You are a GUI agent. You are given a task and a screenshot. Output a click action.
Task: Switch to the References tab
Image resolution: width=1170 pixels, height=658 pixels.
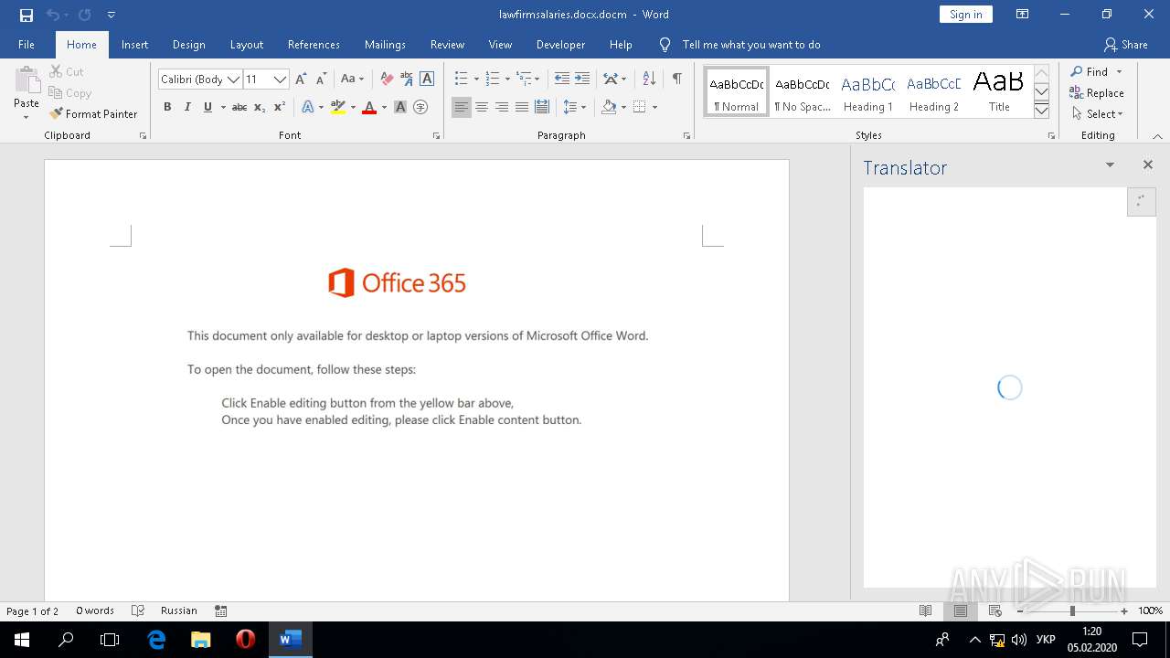[x=314, y=45]
